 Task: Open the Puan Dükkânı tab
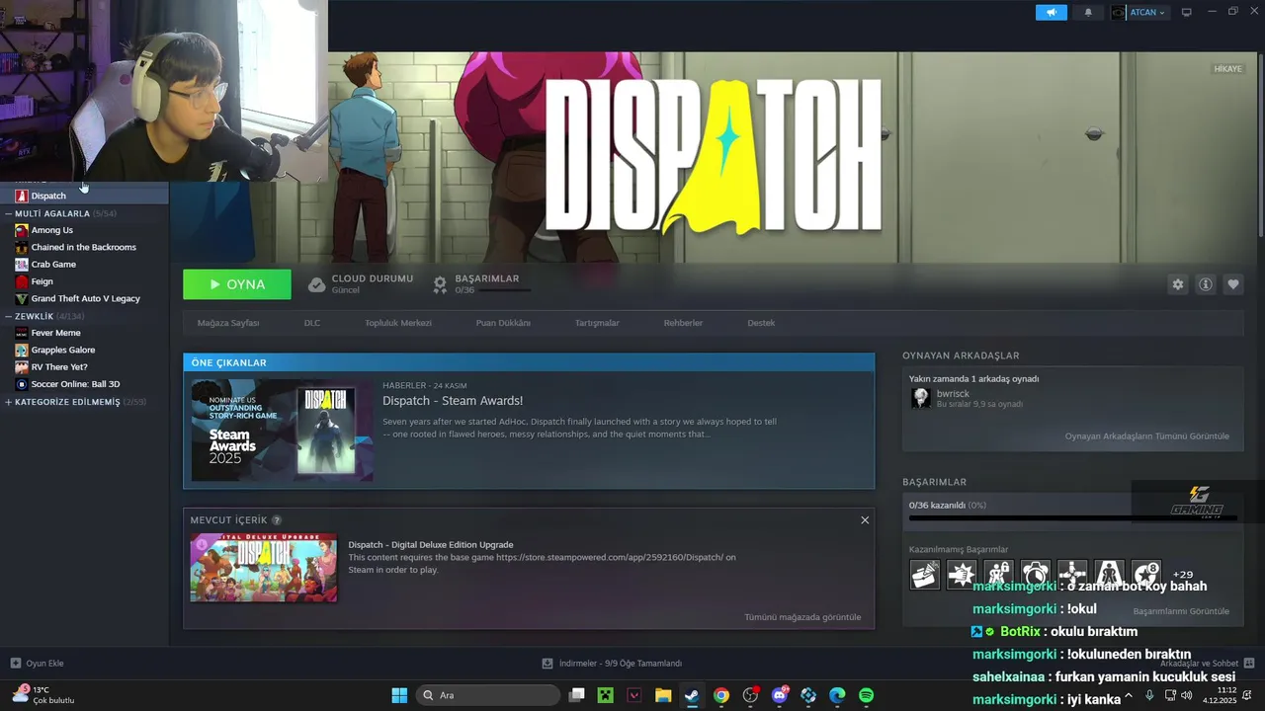(x=503, y=323)
